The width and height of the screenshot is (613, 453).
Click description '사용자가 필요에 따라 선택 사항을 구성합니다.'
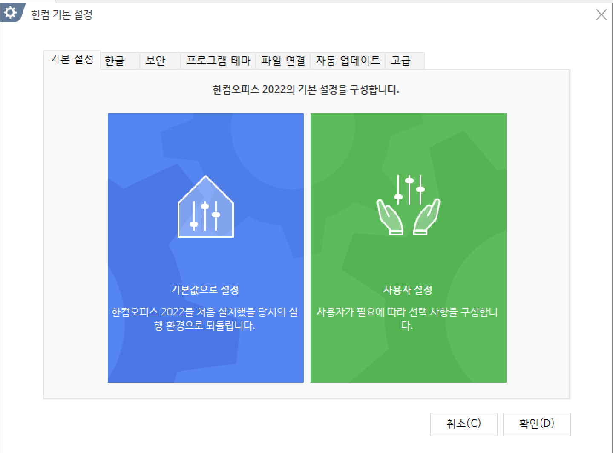[407, 319]
